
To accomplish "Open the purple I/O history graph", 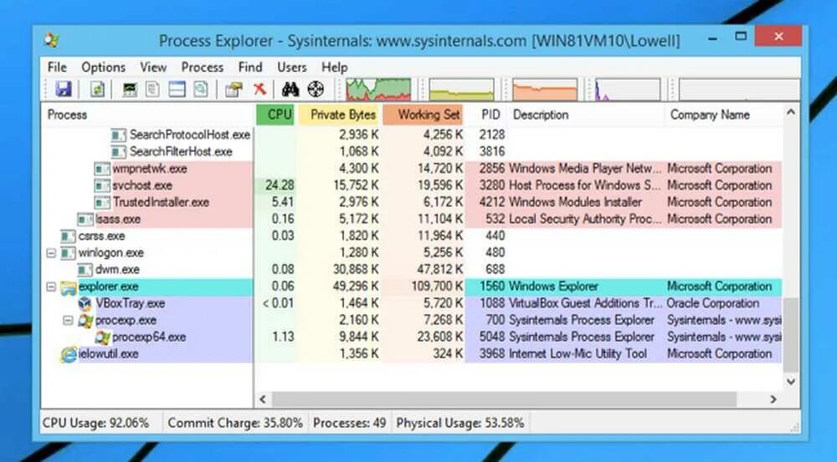I will [x=628, y=89].
